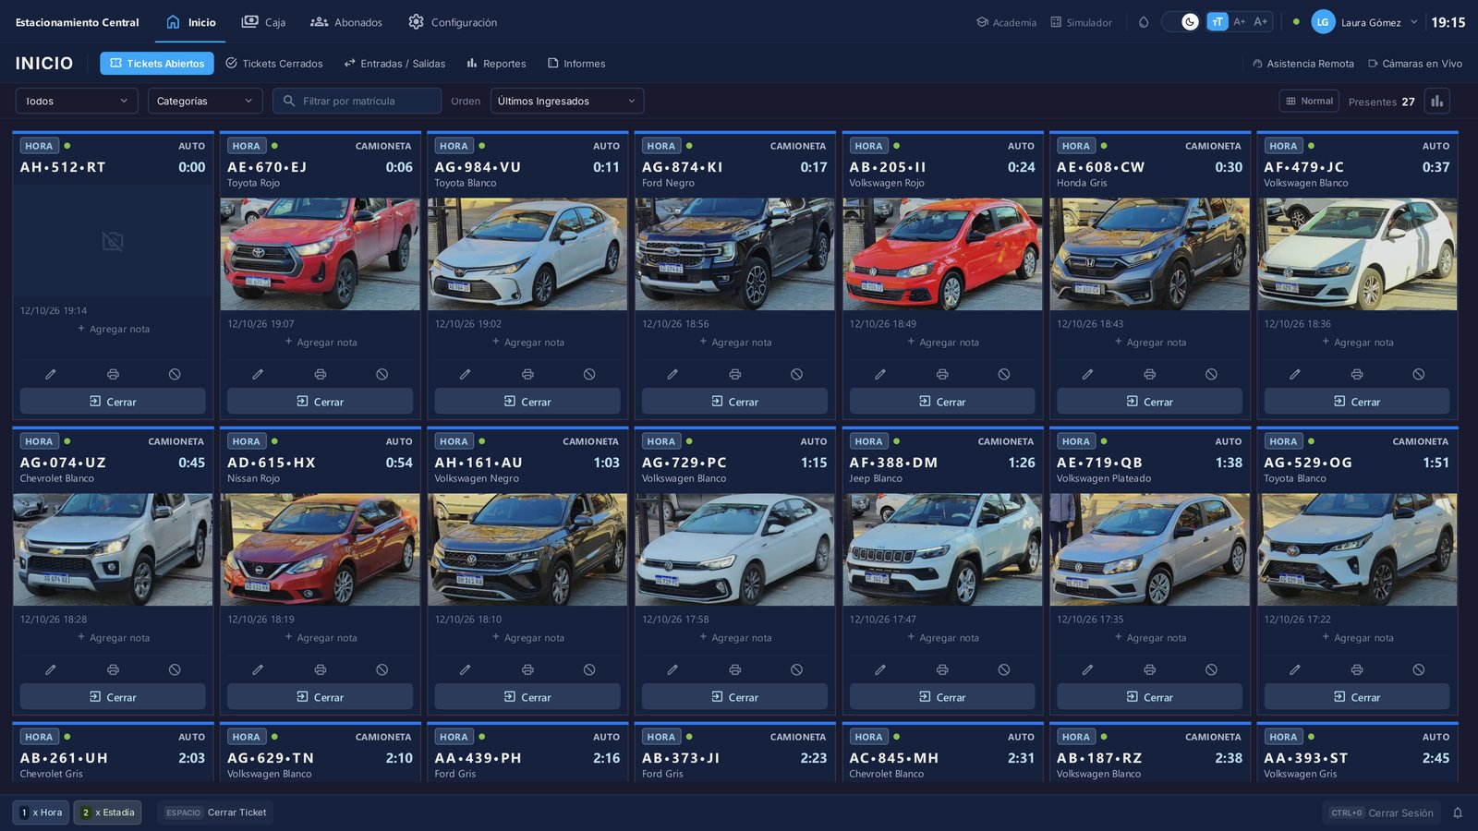Click the water drop color theme icon

point(1144,22)
